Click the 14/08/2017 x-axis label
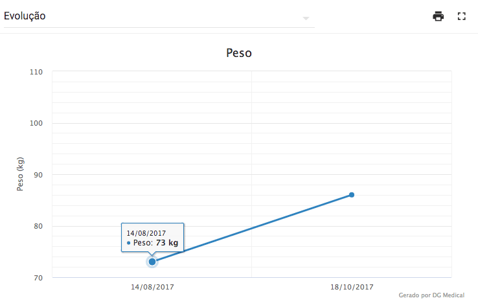The image size is (478, 307). 152,286
